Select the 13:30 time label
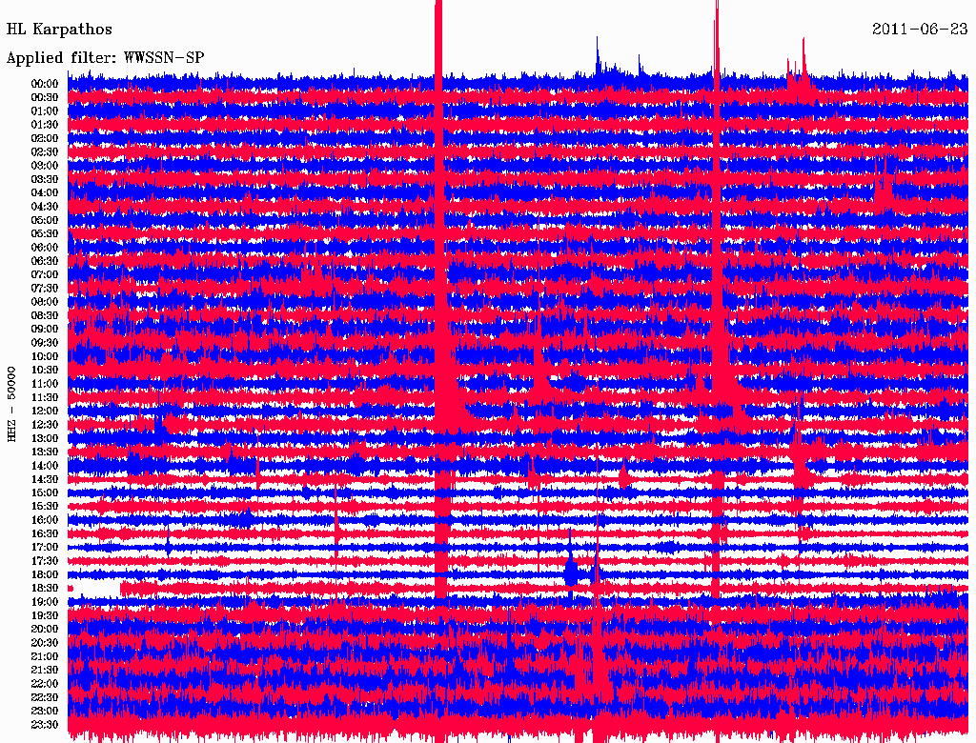Image resolution: width=976 pixels, height=743 pixels. (45, 452)
